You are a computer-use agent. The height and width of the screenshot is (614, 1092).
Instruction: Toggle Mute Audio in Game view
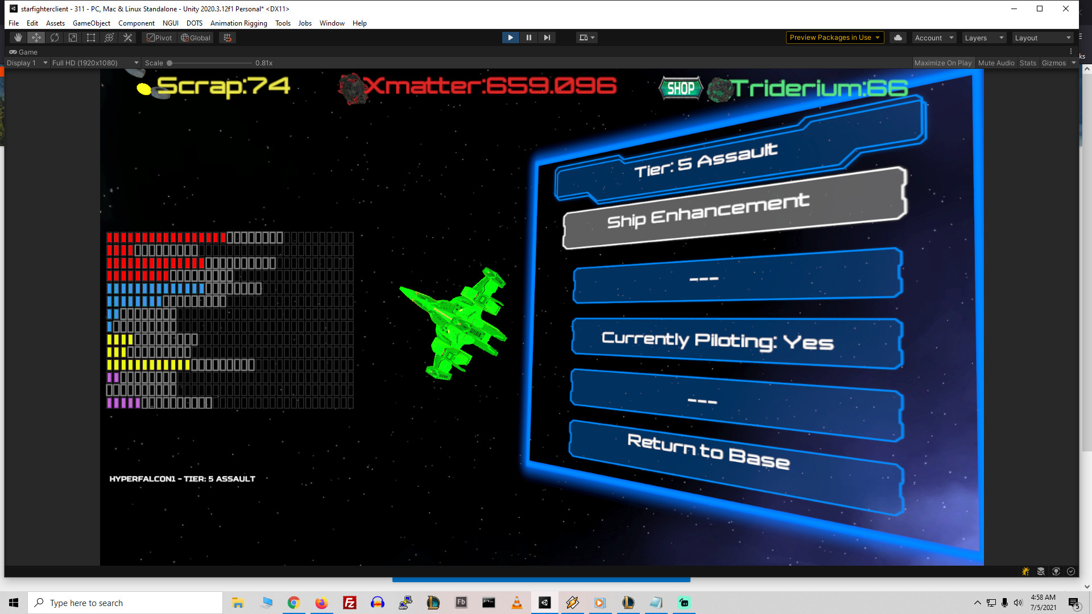click(x=996, y=63)
